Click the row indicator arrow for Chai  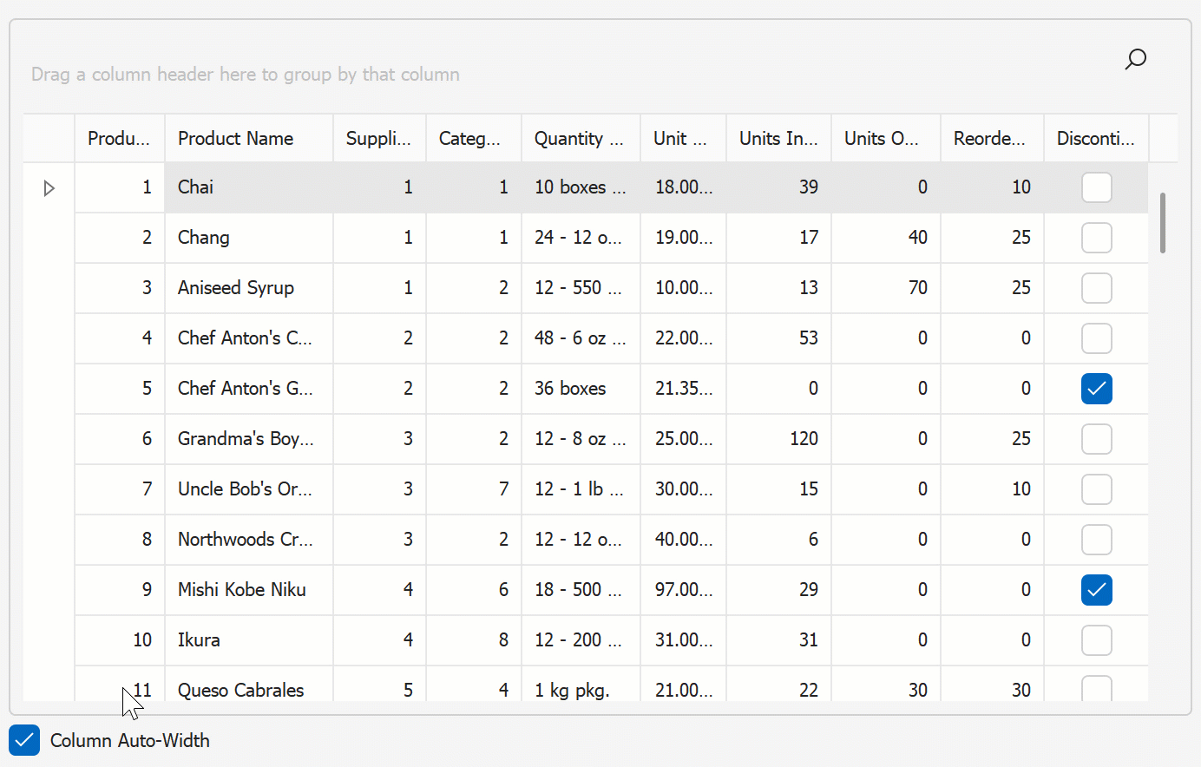[49, 188]
